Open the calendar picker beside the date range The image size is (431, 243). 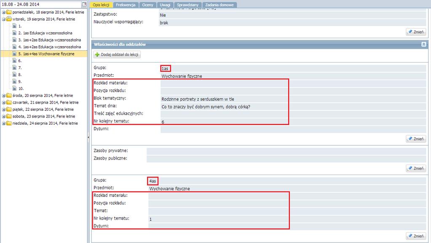[x=84, y=4]
